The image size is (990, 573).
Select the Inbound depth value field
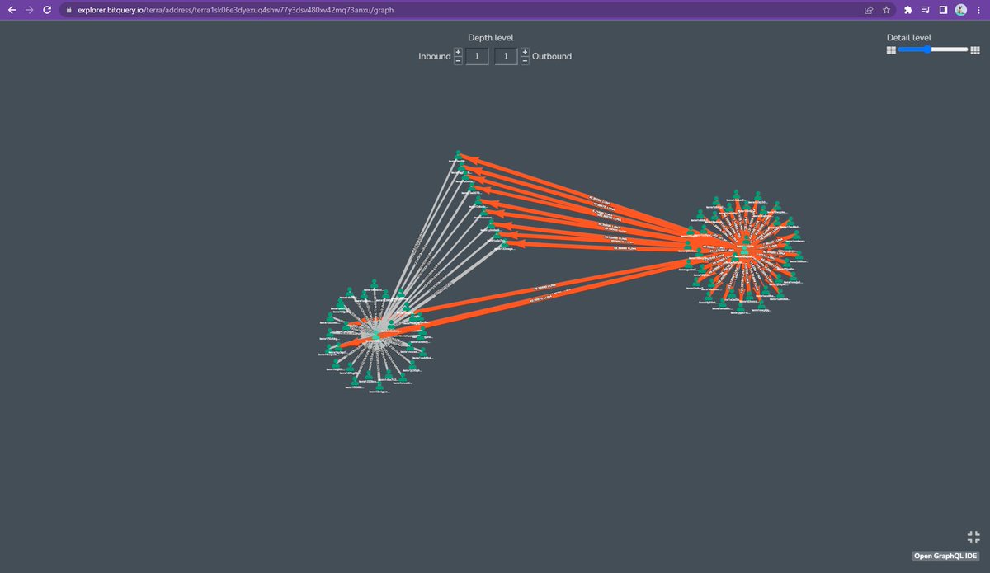point(477,56)
